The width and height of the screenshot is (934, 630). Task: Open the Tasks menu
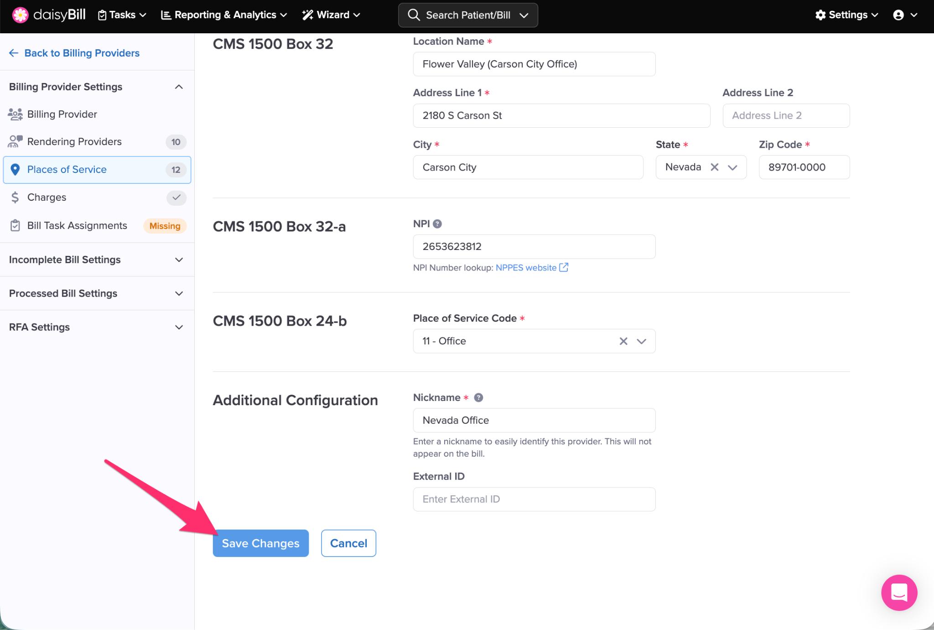[x=122, y=15]
